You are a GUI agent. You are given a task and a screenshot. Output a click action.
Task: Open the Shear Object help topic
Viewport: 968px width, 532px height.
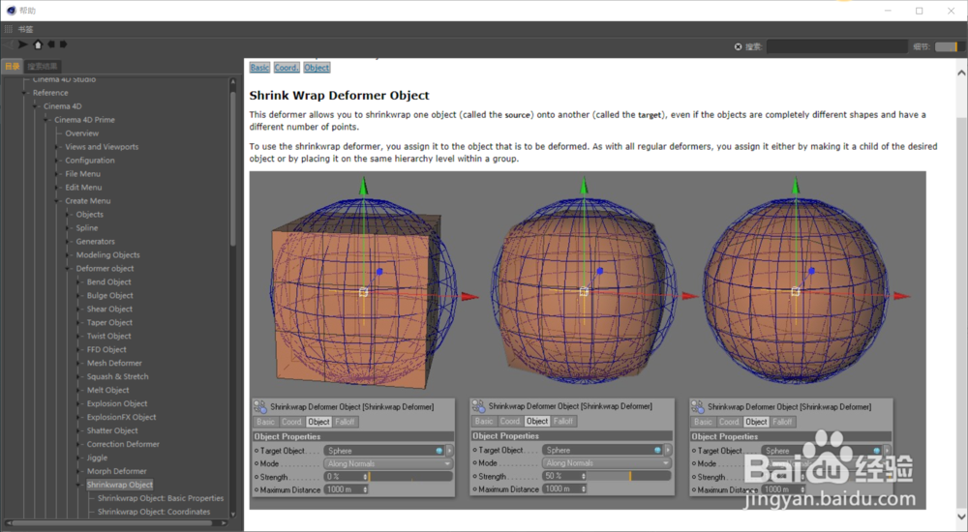click(109, 310)
